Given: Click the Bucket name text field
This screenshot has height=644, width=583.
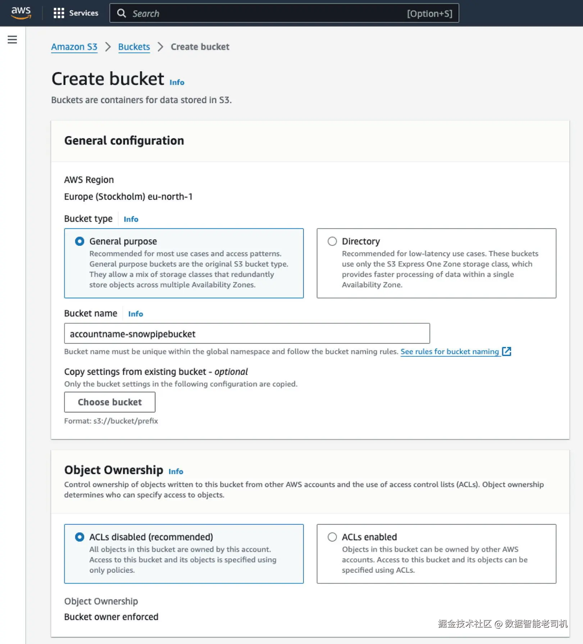Looking at the screenshot, I should coord(247,334).
